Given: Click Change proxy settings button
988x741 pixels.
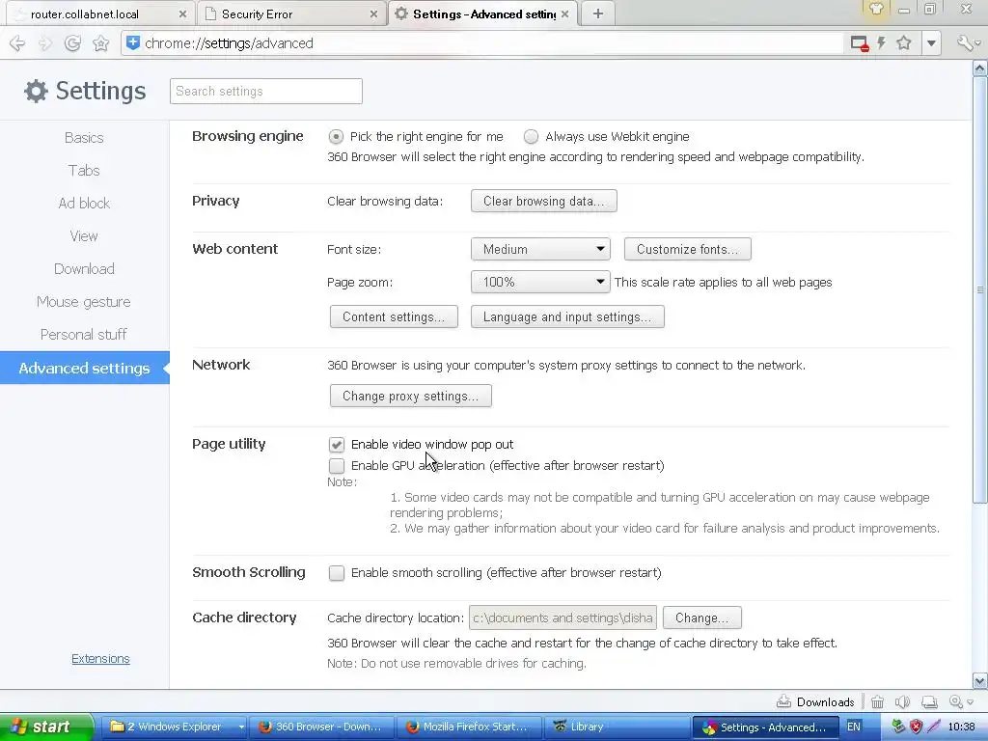Looking at the screenshot, I should (x=411, y=396).
